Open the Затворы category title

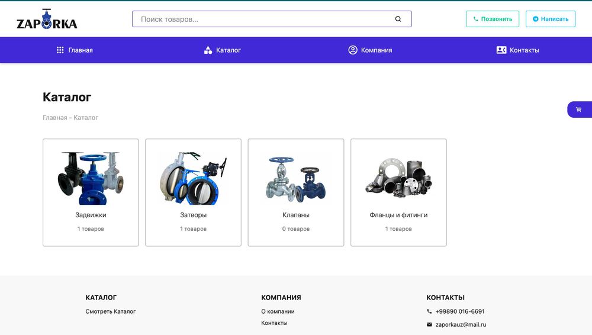[194, 215]
